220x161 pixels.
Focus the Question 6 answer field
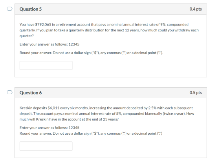[x=46, y=146]
